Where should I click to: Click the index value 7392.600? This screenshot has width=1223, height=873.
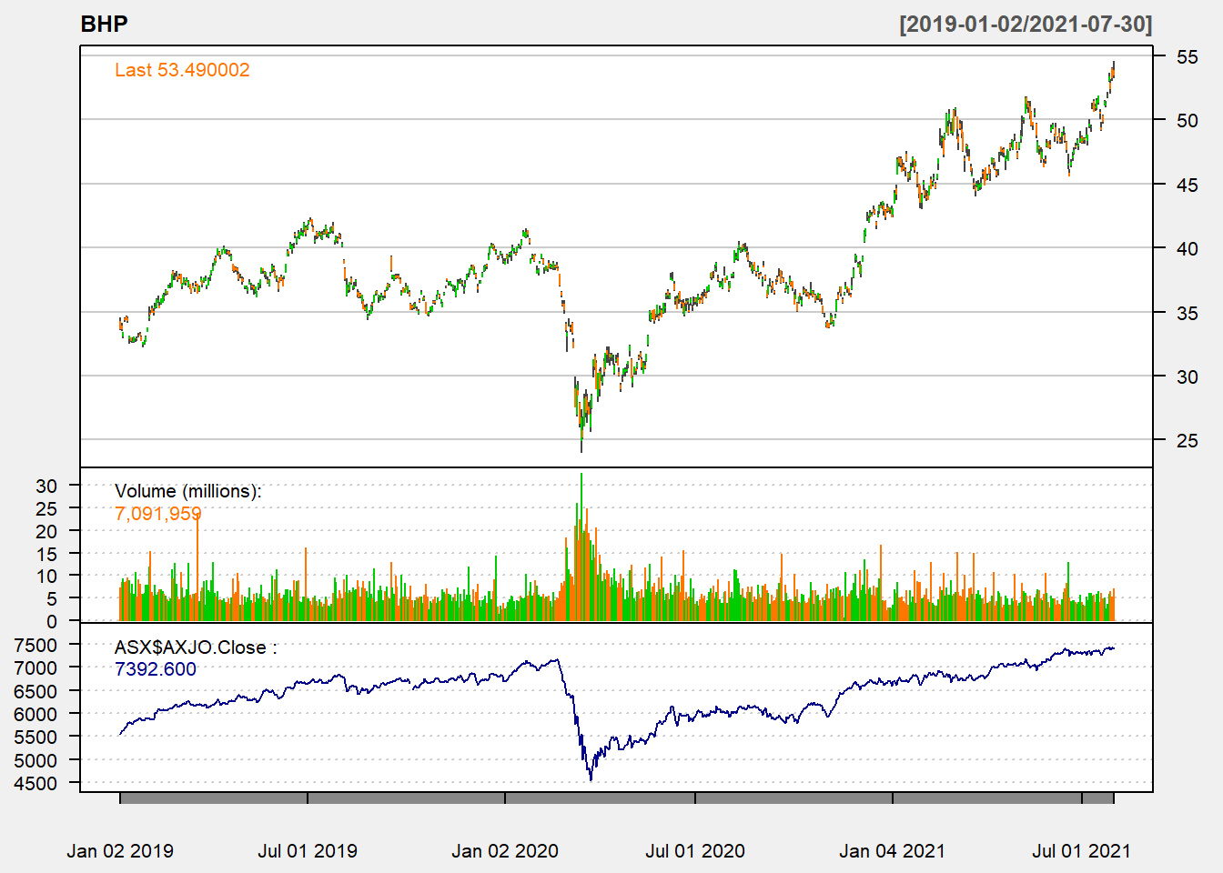point(156,669)
